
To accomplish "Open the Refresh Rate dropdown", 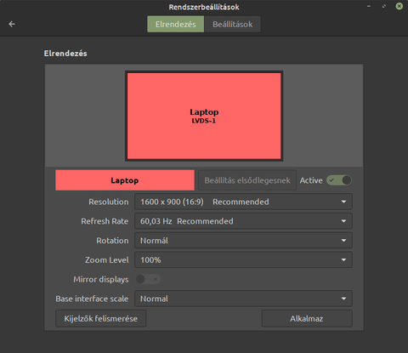I will (x=243, y=221).
